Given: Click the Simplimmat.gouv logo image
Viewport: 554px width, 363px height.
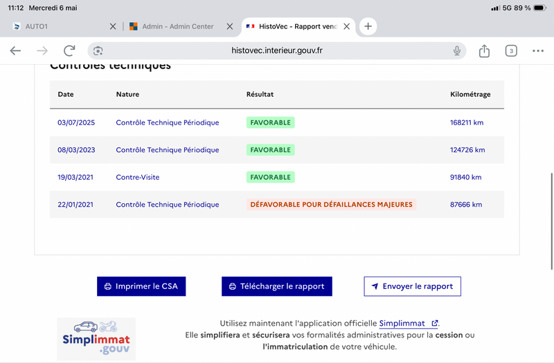Looking at the screenshot, I should 96,339.
